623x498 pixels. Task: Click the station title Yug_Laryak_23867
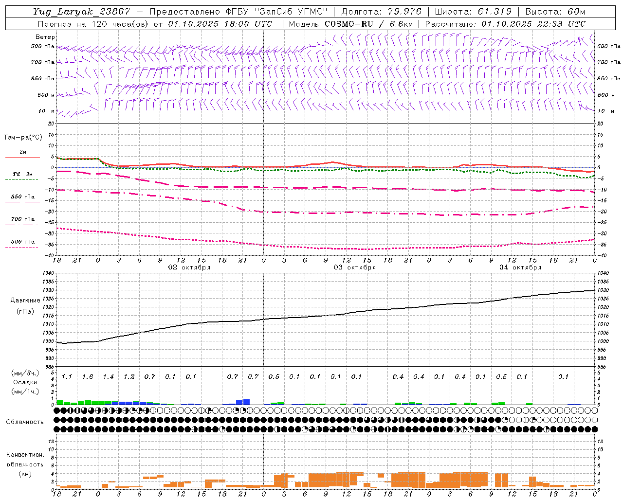coord(81,12)
